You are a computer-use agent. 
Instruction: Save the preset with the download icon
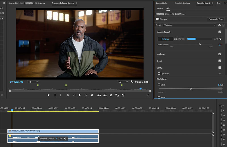(219, 25)
